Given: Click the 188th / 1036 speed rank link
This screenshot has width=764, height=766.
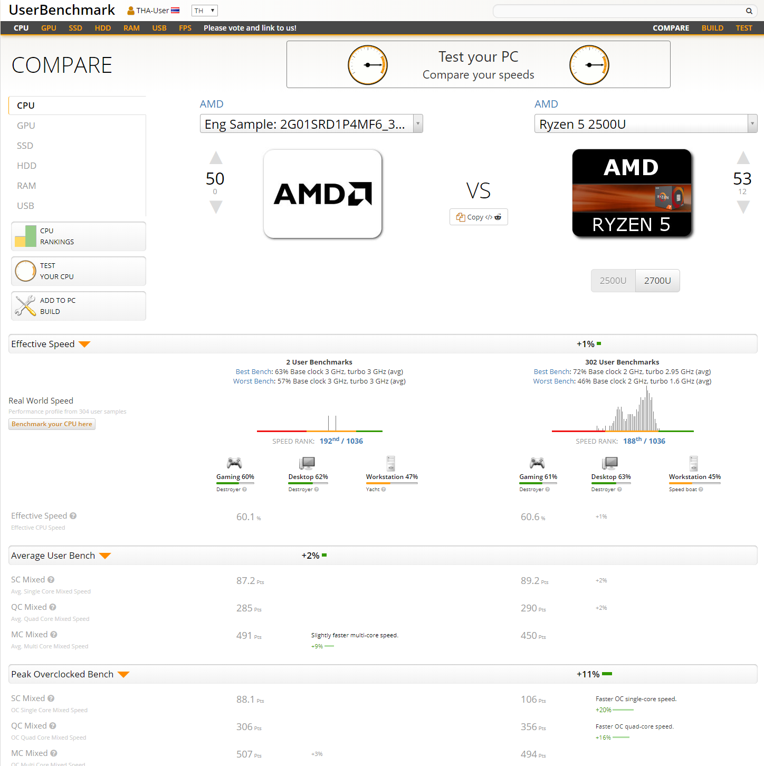Looking at the screenshot, I should click(644, 441).
